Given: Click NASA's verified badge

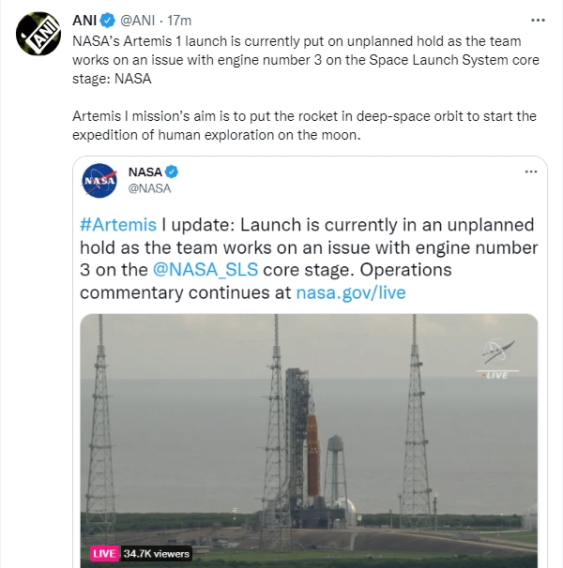Looking at the screenshot, I should (x=172, y=172).
